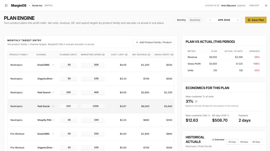Image resolution: width=270 pixels, height=151 pixels.
Task: Edit planned units 50 for Pre-Workout Email/SMS
Action: point(69,134)
